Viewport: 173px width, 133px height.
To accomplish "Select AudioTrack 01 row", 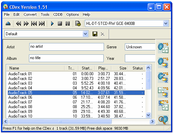I will [x=76, y=74].
